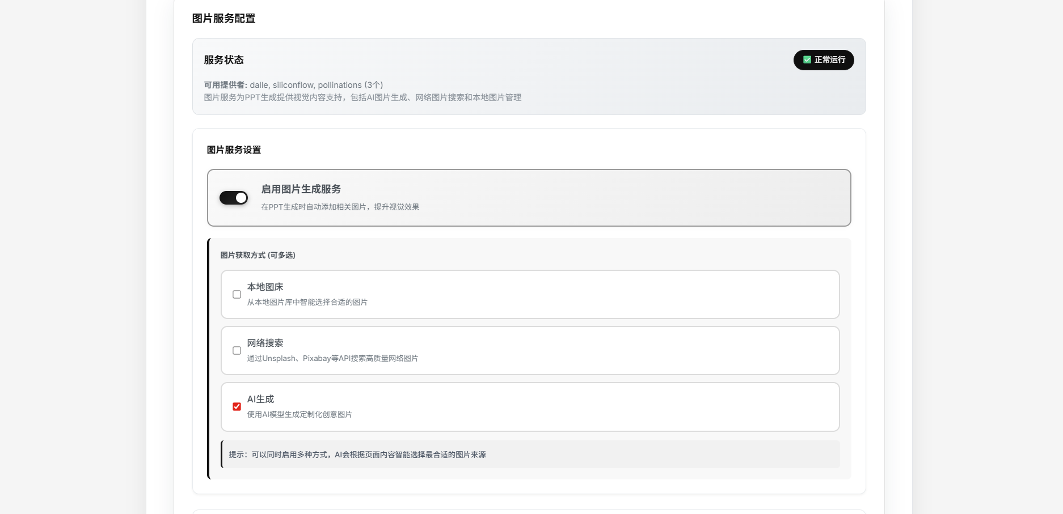Click the 图片获取方式 (可多选) label
1063x514 pixels.
[x=258, y=256]
